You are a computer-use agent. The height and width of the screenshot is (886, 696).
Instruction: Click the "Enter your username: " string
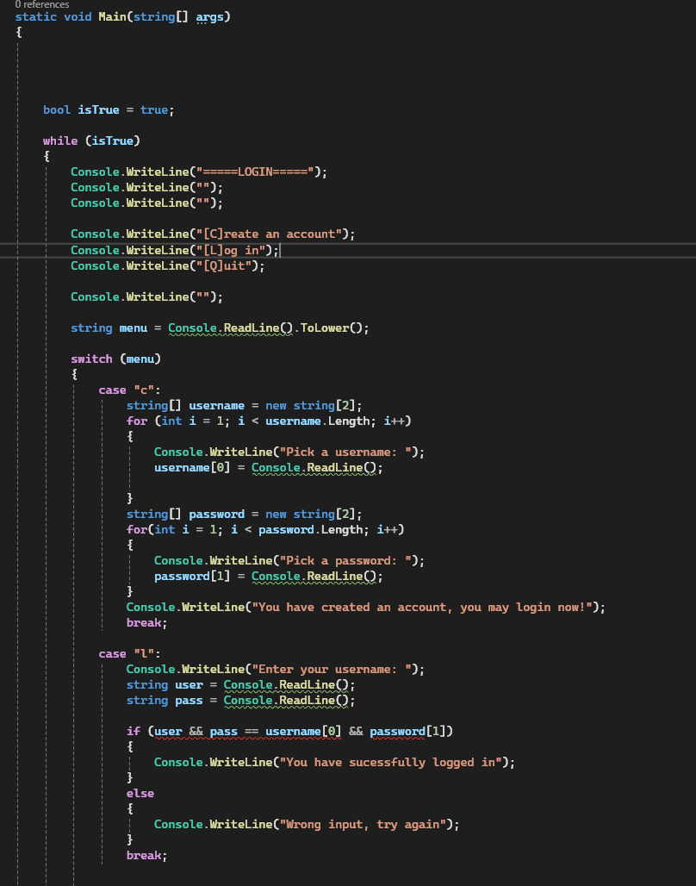pos(331,670)
